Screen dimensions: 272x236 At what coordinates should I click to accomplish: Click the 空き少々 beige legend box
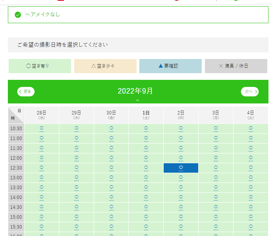coord(105,66)
